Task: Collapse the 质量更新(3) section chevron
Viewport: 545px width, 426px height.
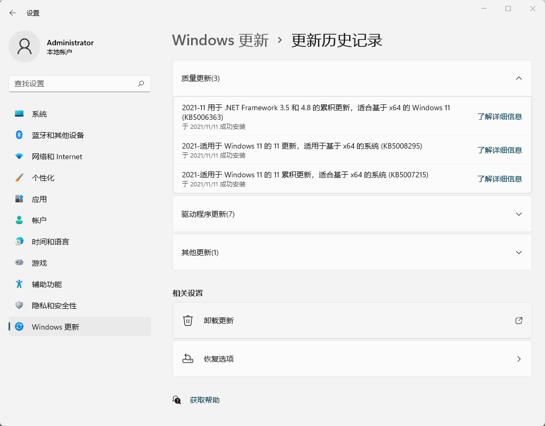Action: [518, 78]
